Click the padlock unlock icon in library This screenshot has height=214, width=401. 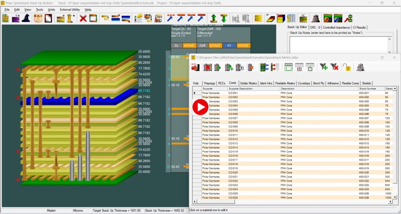pos(347,67)
